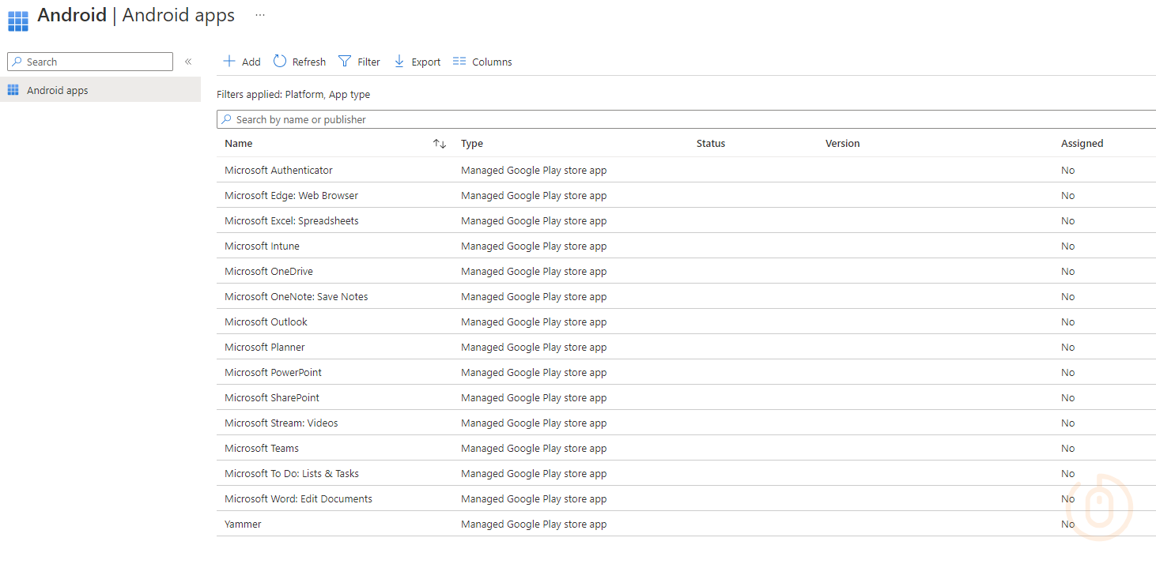Open Microsoft Outlook app

pos(266,321)
